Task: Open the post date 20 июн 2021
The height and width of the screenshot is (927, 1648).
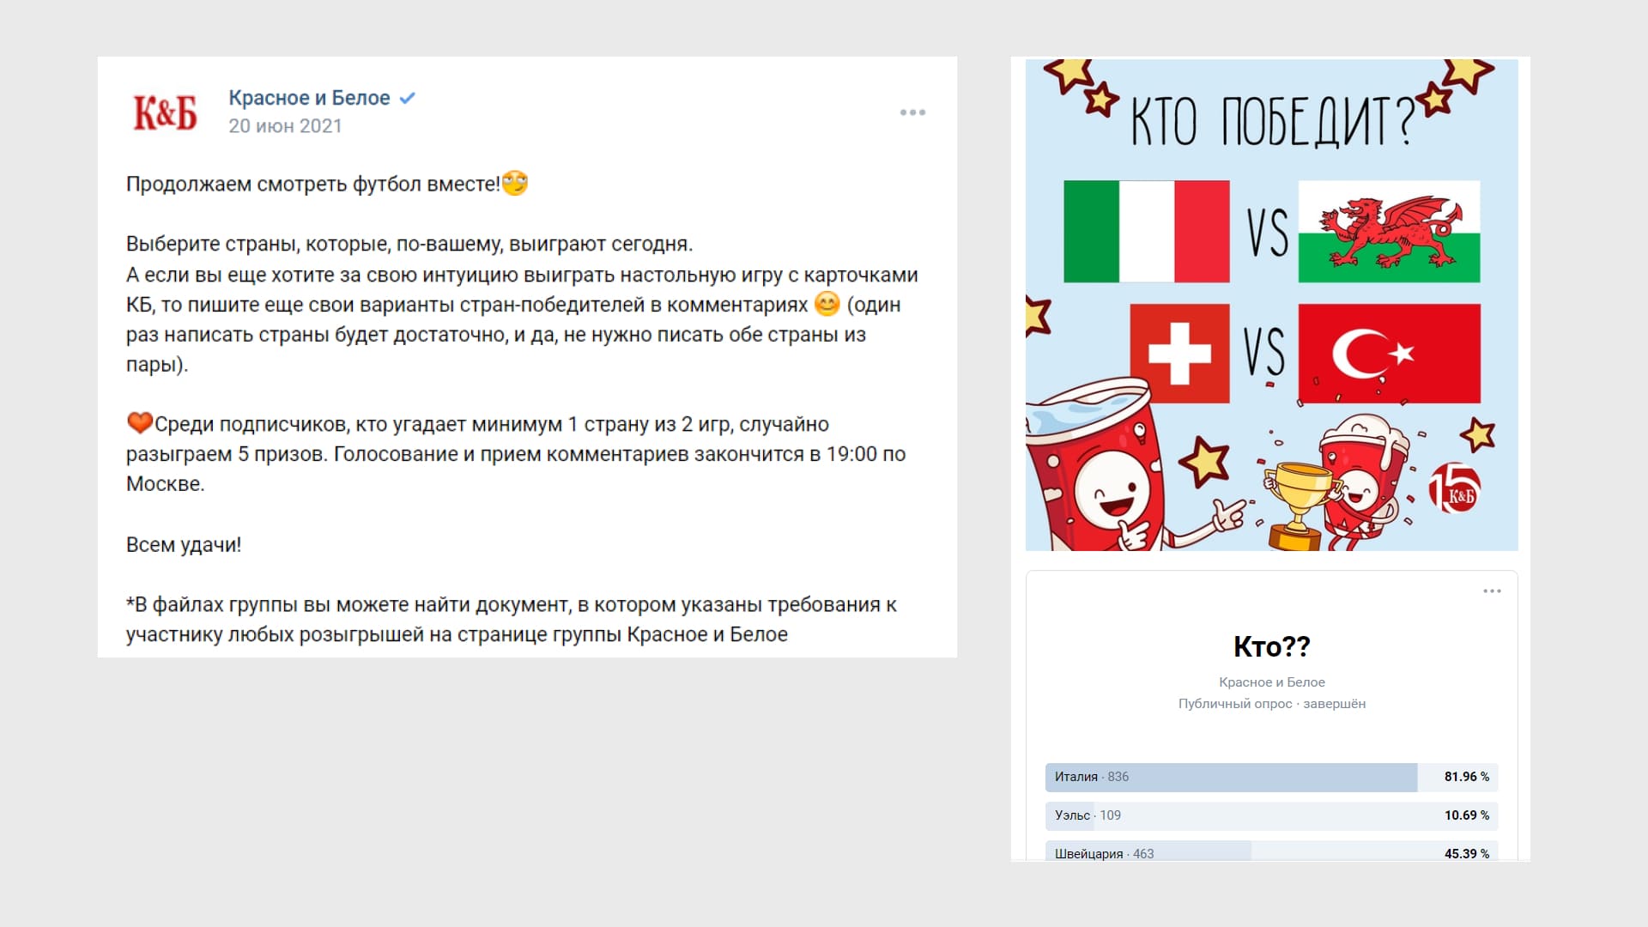Action: coord(285,126)
